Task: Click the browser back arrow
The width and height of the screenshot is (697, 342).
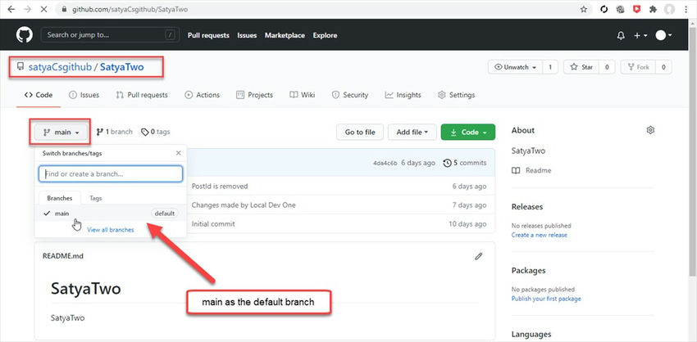Action: click(11, 9)
